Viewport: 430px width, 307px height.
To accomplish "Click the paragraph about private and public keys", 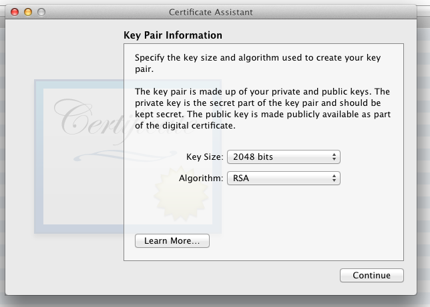I will (262, 109).
